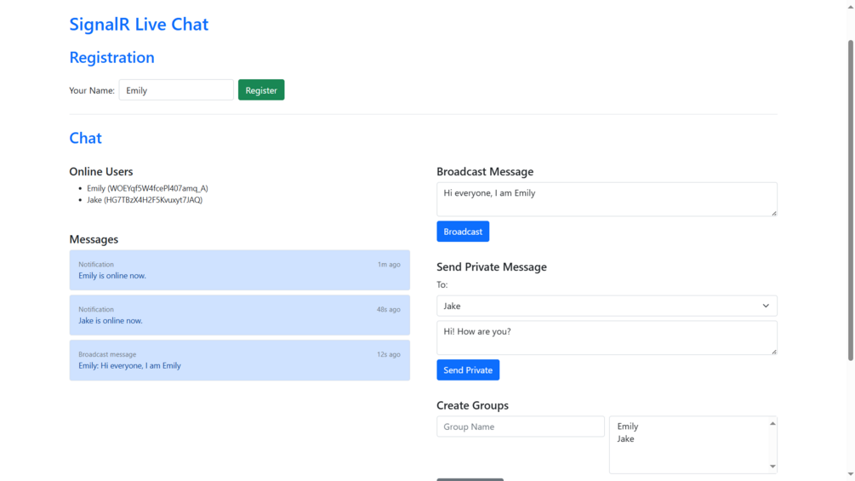855x481 pixels.
Task: Select Emily in the Create Groups listbox
Action: 628,427
